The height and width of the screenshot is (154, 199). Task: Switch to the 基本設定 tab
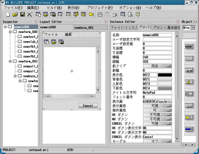pos(173,27)
